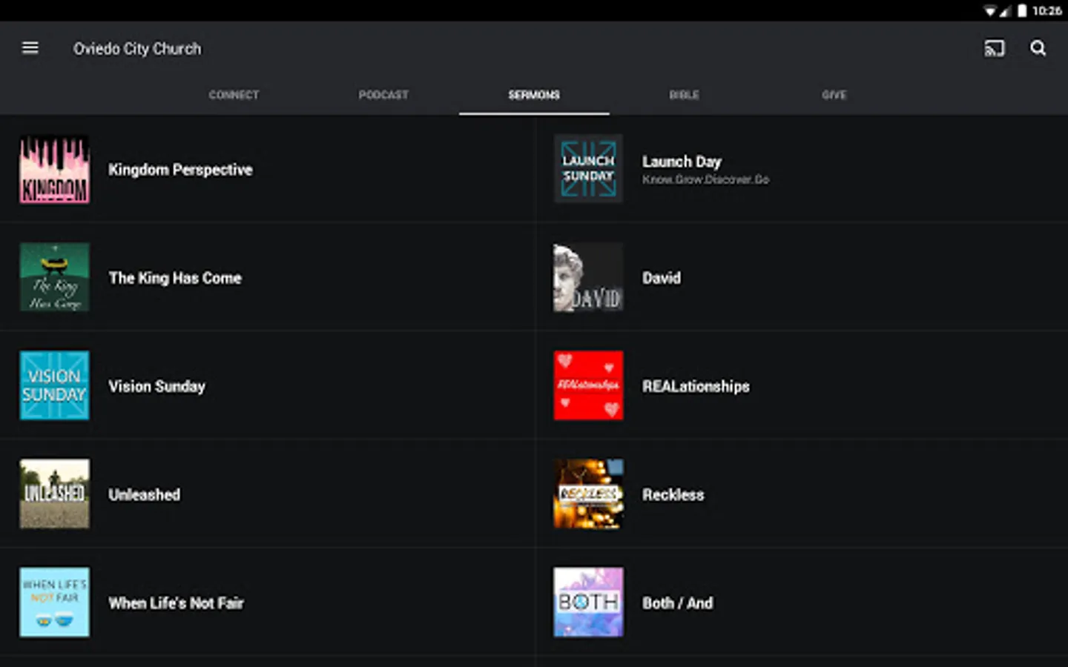Choose the Reckless title text

(x=673, y=494)
